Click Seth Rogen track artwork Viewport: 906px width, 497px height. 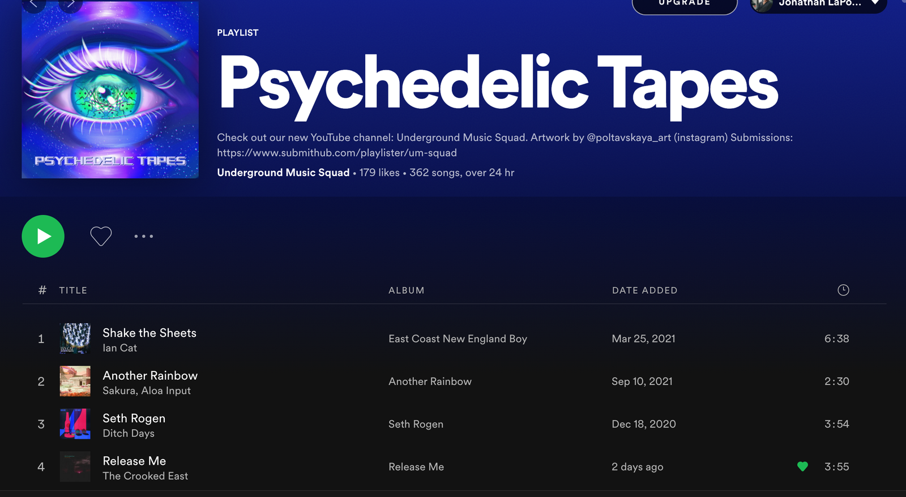75,424
